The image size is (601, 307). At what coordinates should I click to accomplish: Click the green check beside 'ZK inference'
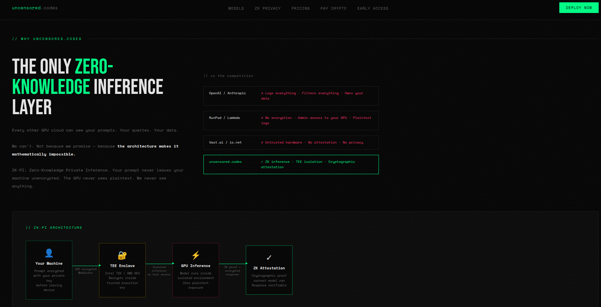point(262,161)
